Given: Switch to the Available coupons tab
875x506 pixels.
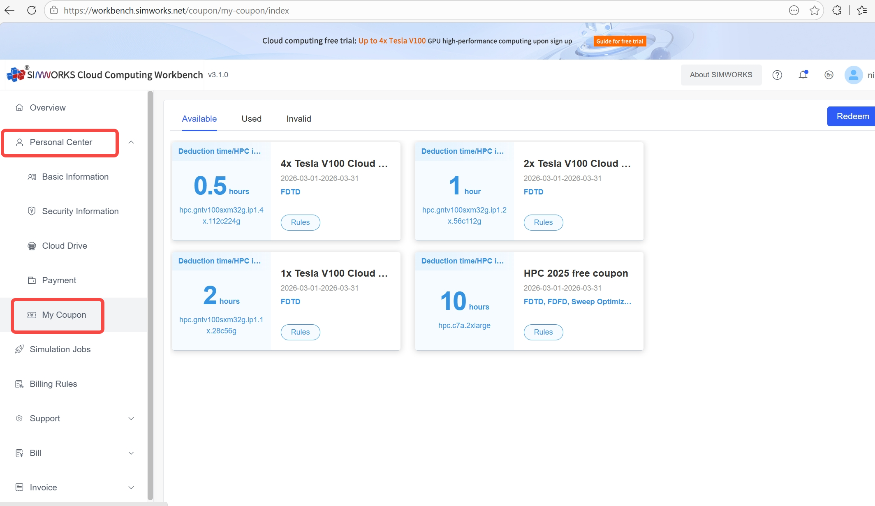Looking at the screenshot, I should (x=199, y=119).
